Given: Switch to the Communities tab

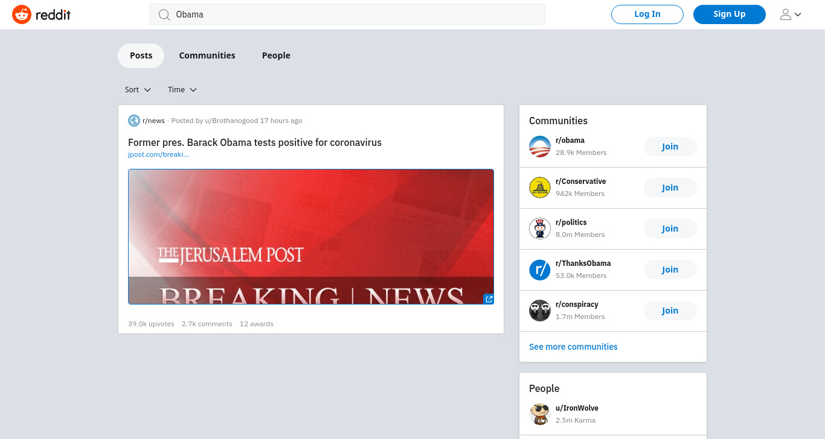Looking at the screenshot, I should click(207, 55).
